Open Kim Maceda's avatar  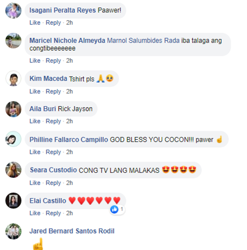[14, 78]
